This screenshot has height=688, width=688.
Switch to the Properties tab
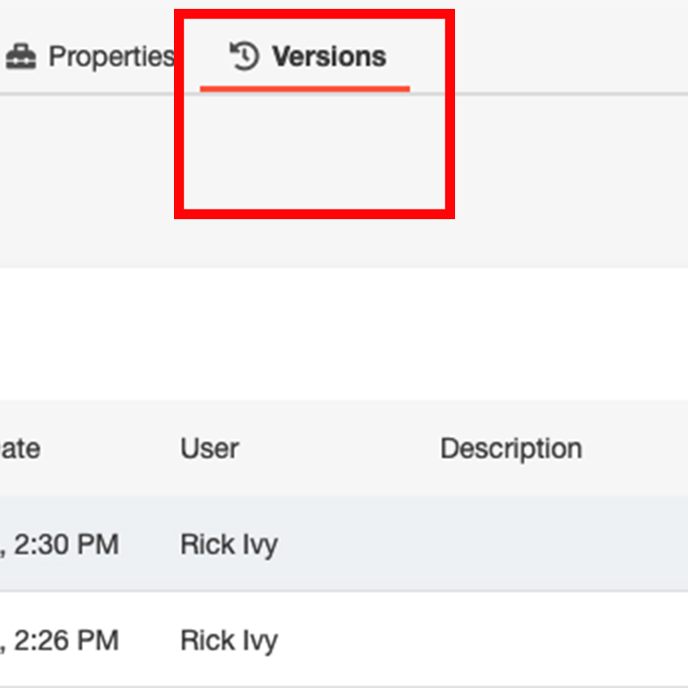point(110,57)
